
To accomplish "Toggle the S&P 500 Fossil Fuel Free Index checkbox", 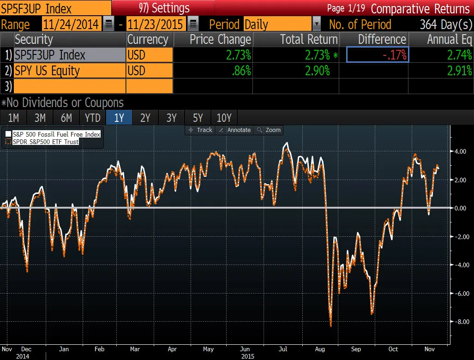I will pyautogui.click(x=8, y=134).
